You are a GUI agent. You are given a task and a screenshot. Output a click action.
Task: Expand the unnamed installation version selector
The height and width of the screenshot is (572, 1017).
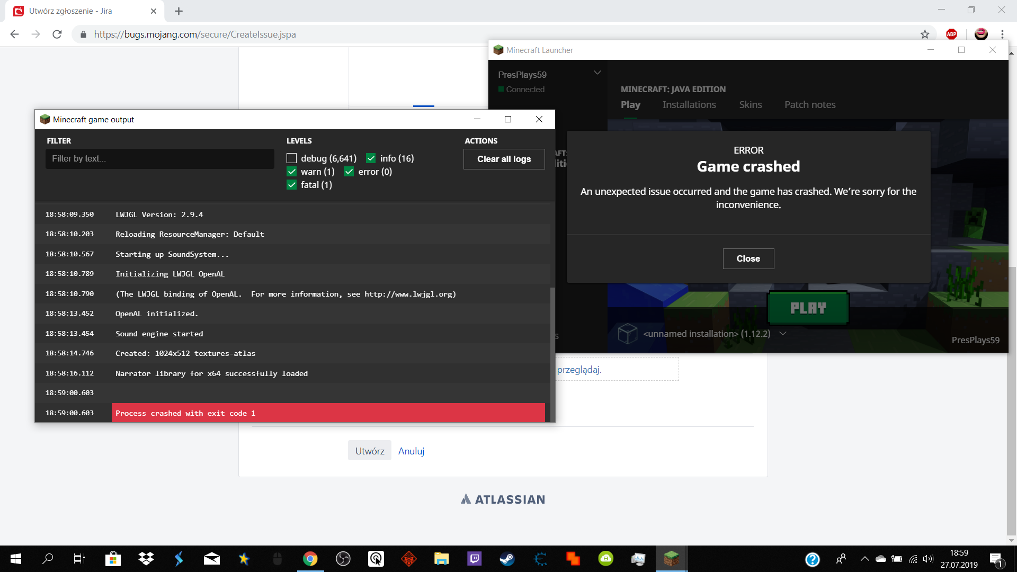tap(783, 334)
